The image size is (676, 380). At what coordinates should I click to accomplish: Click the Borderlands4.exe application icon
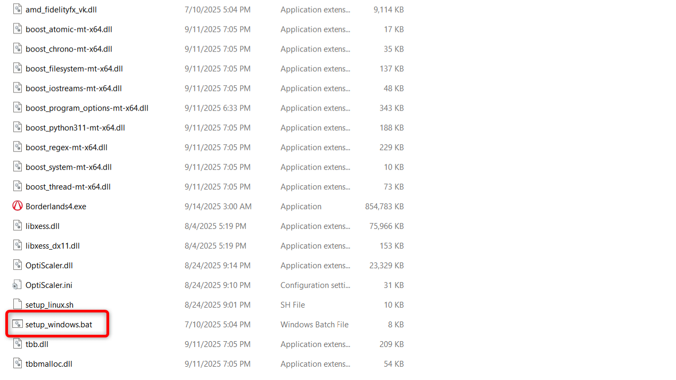[x=18, y=206]
